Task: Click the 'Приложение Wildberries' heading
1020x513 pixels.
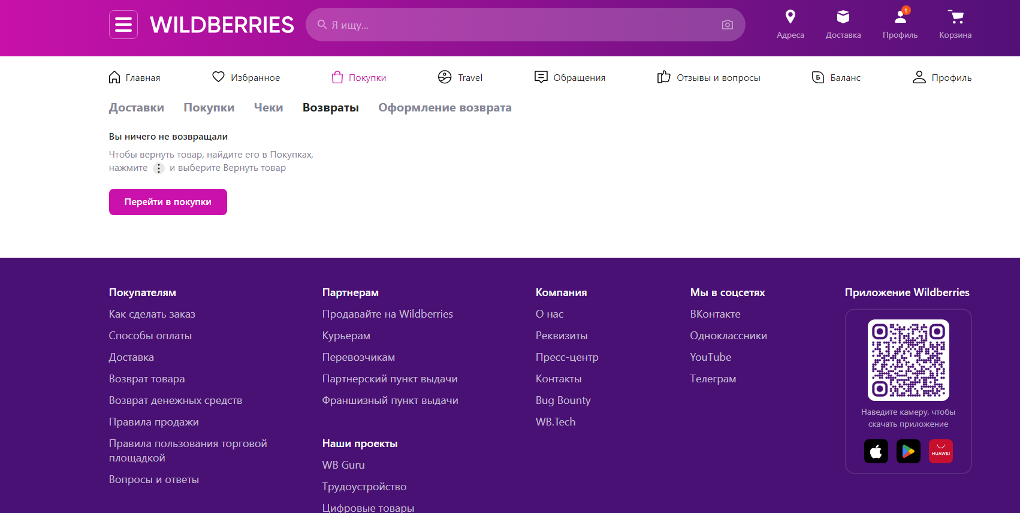Action: pyautogui.click(x=907, y=292)
